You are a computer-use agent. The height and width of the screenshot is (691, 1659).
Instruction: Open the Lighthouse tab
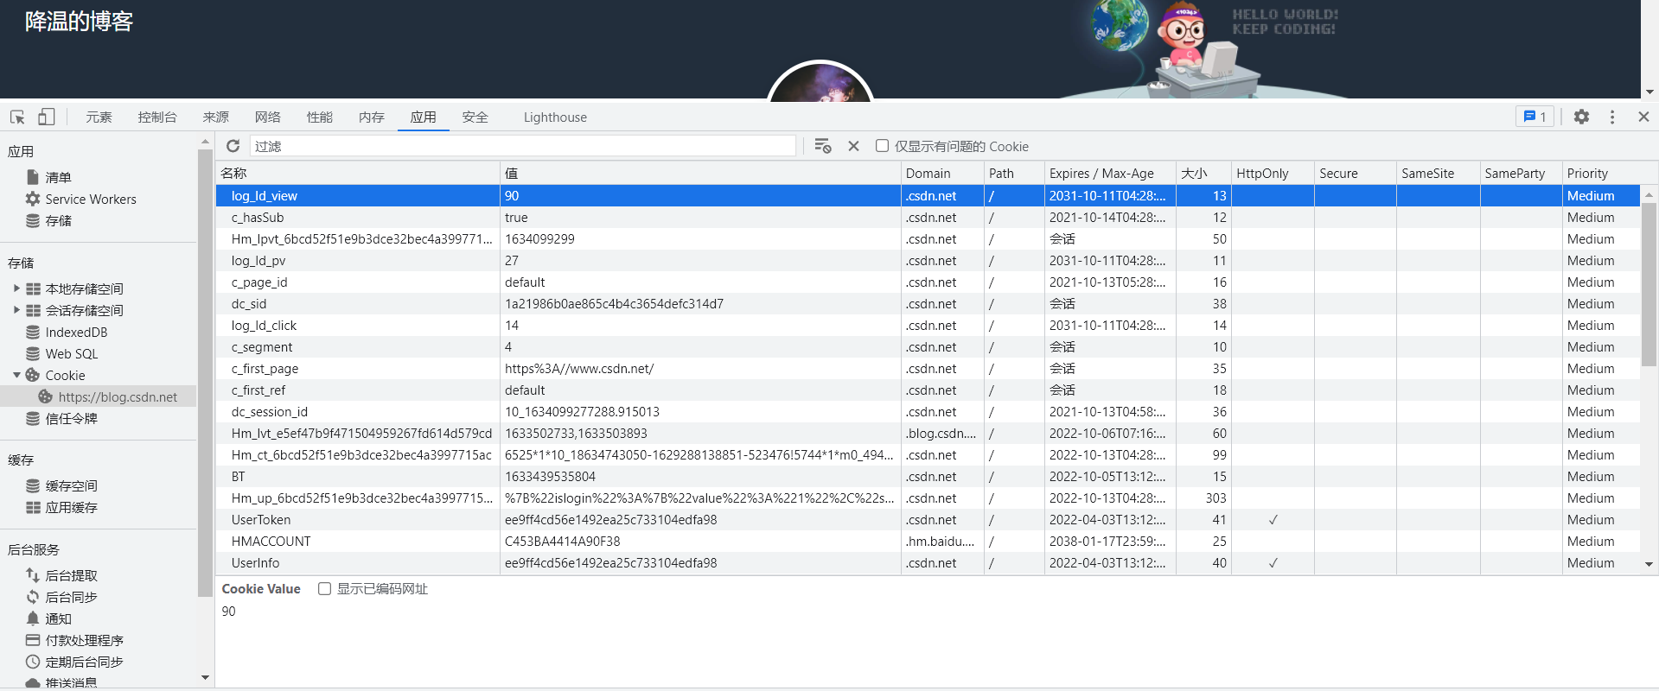555,117
